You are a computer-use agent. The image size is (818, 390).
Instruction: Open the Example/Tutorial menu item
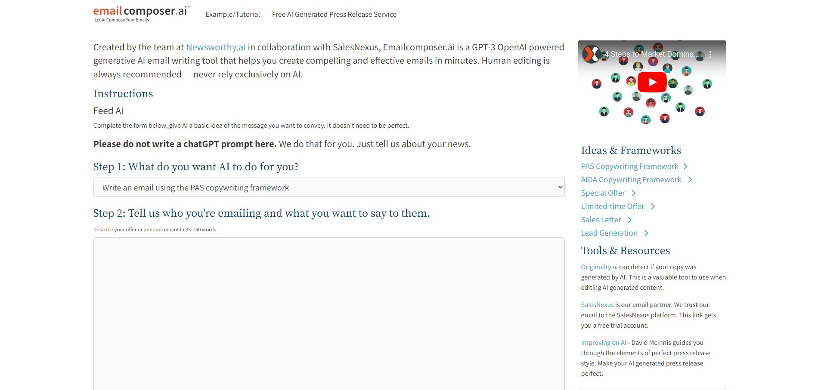pyautogui.click(x=232, y=14)
